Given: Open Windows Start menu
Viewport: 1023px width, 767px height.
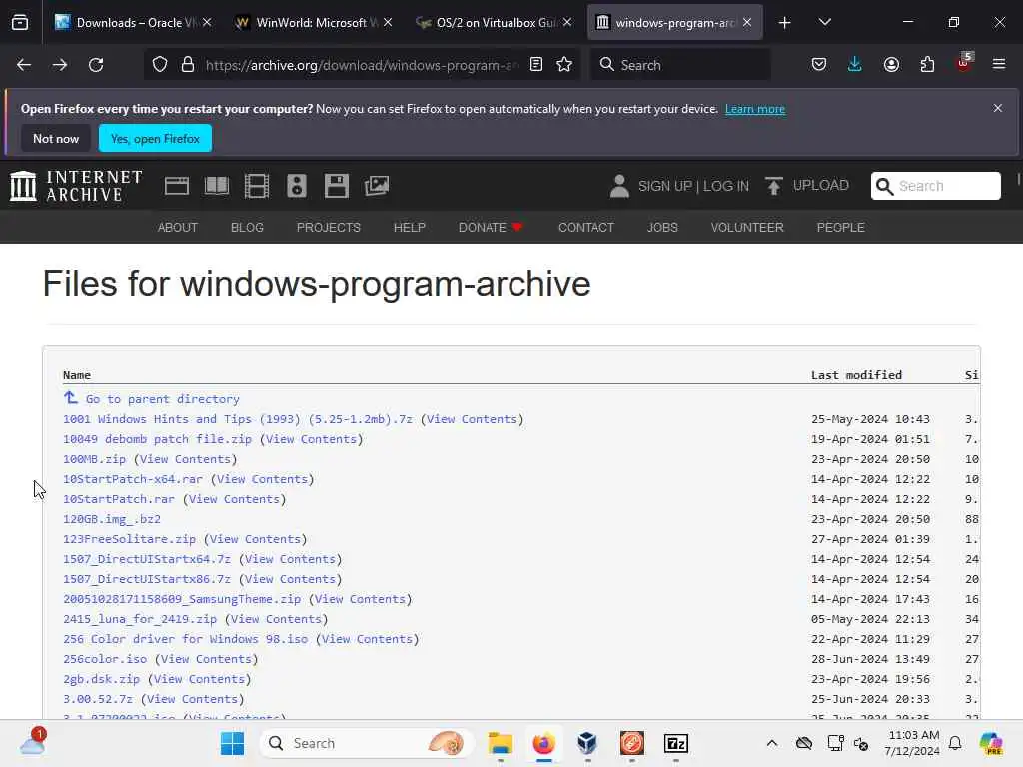Looking at the screenshot, I should pyautogui.click(x=232, y=743).
